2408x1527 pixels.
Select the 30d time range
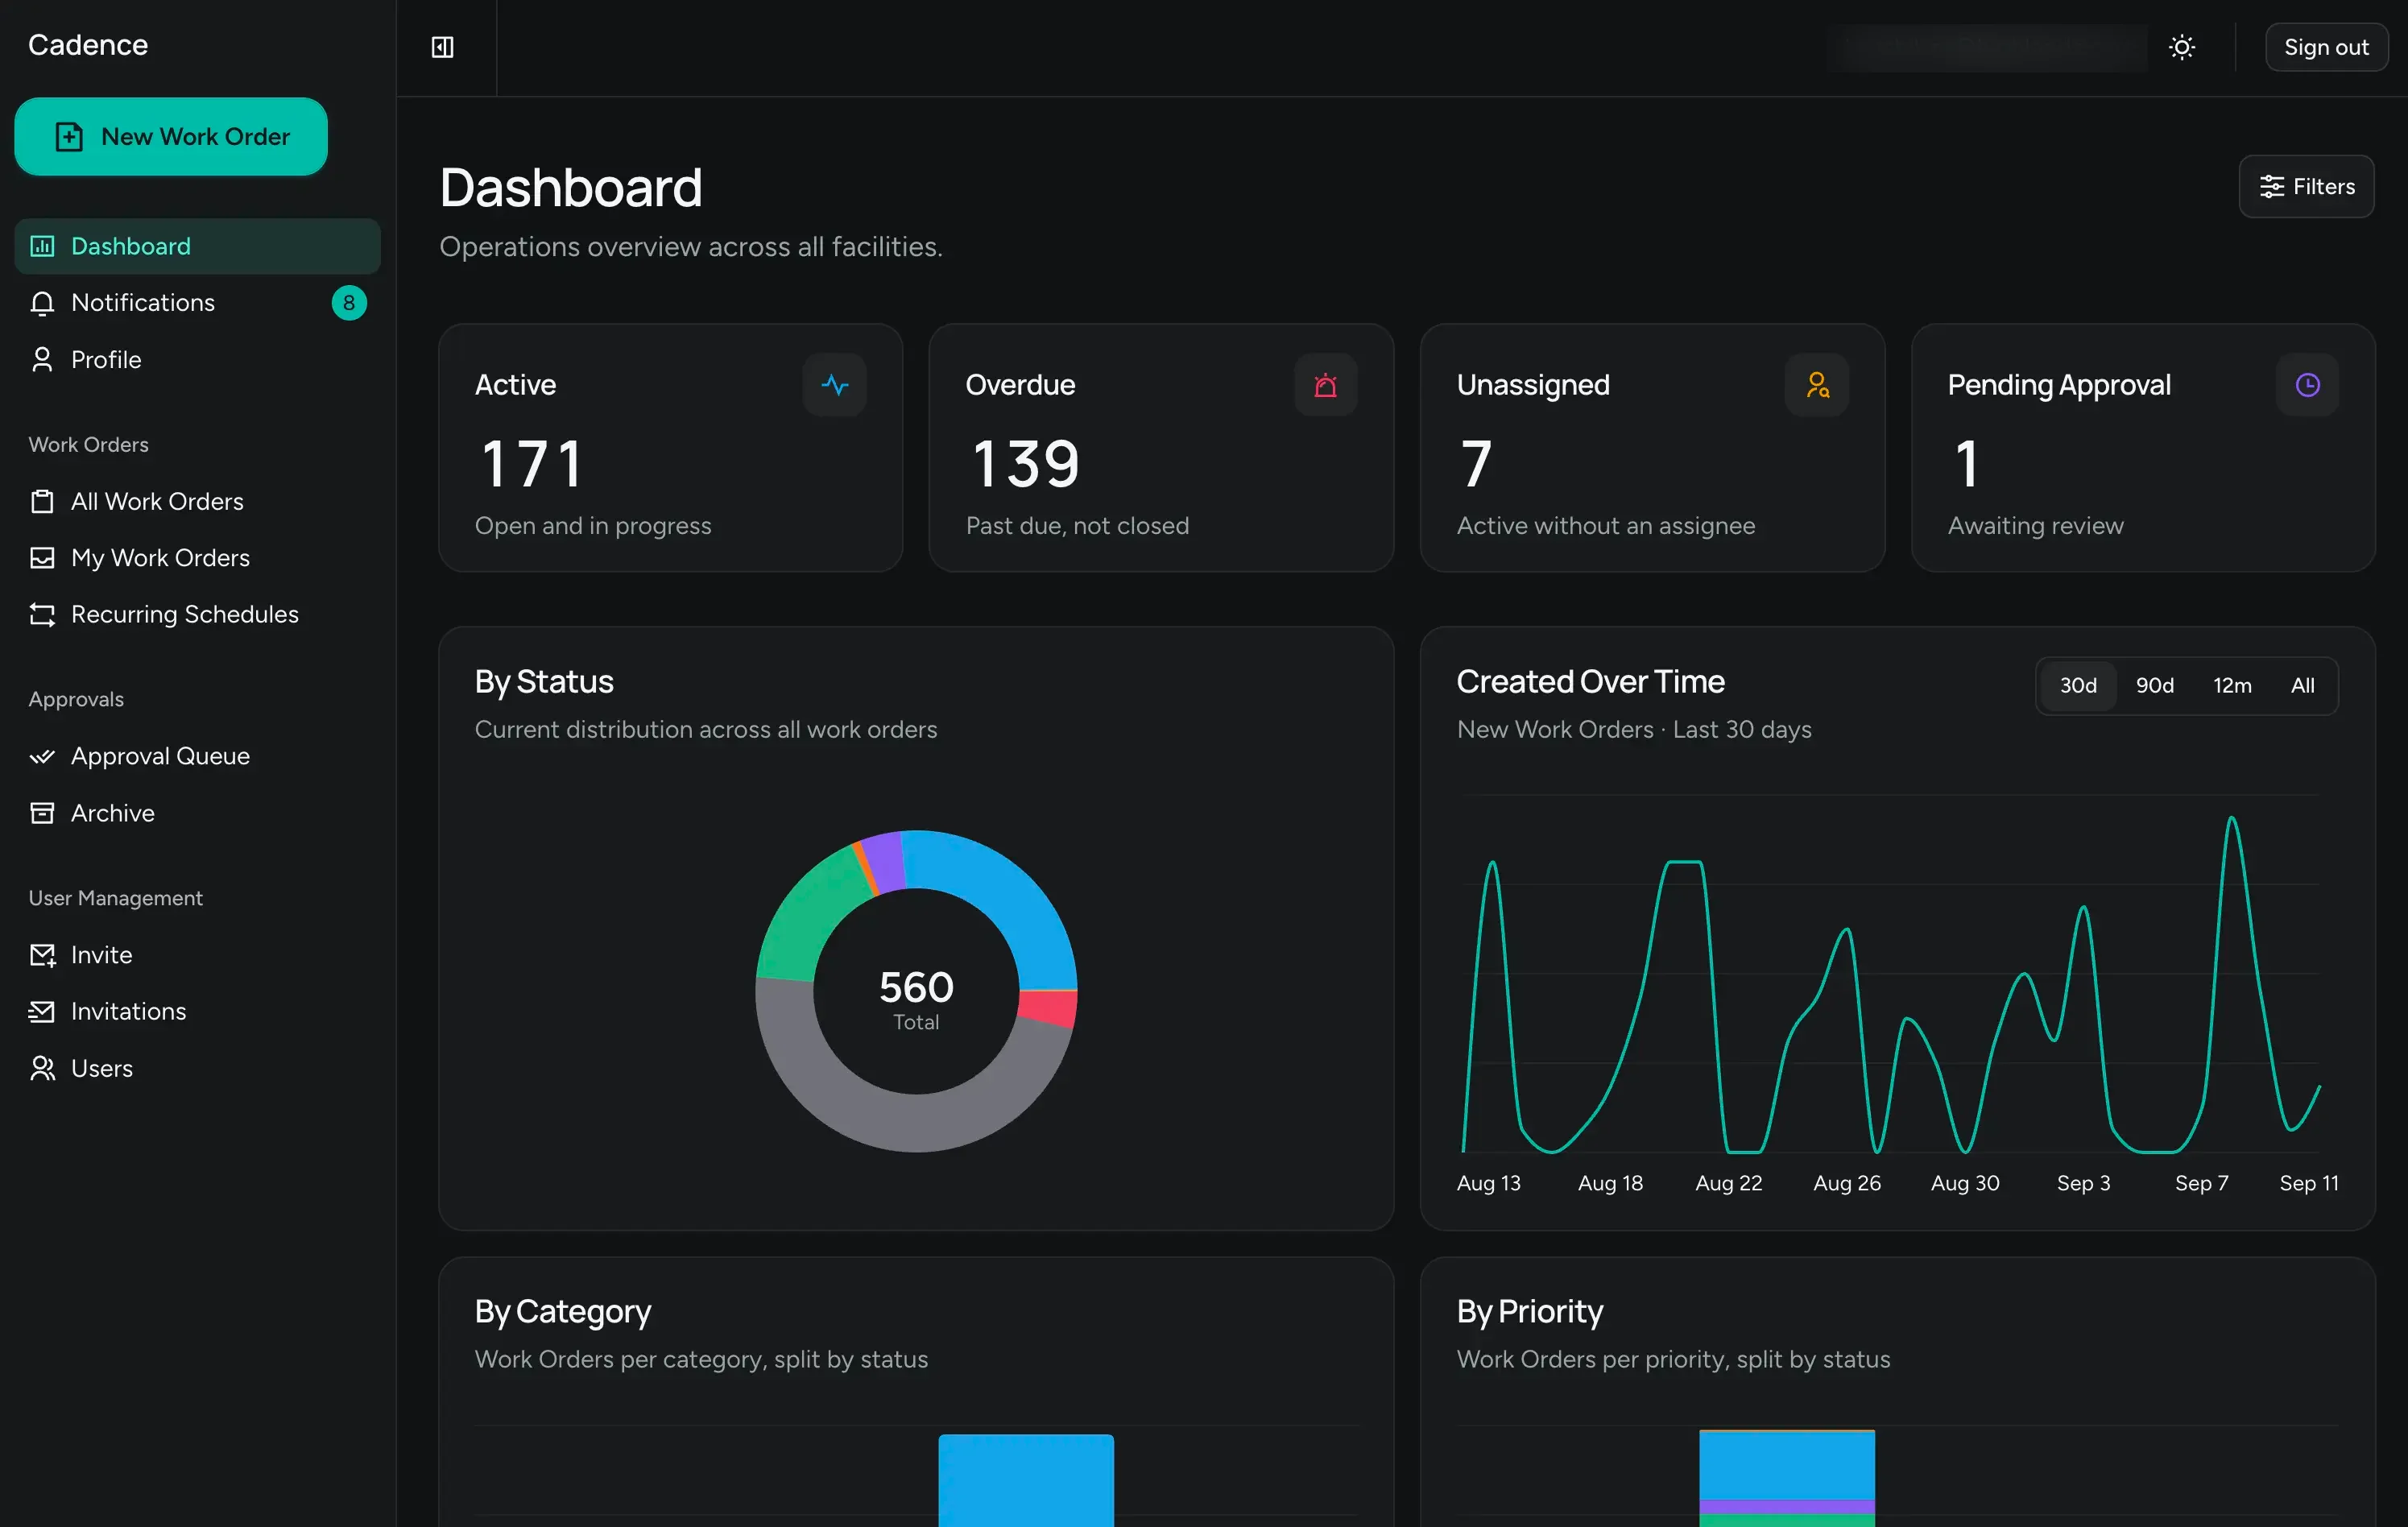click(2078, 685)
